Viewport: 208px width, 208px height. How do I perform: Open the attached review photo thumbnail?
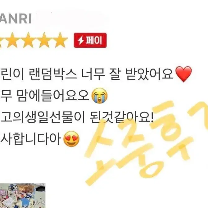[x=23, y=196]
